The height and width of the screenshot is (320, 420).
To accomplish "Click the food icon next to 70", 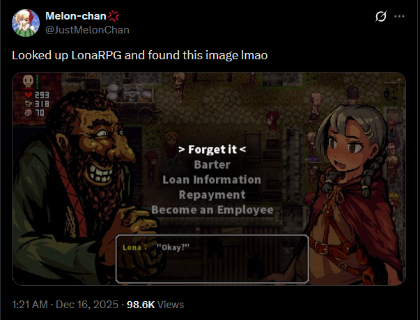I will 28,112.
